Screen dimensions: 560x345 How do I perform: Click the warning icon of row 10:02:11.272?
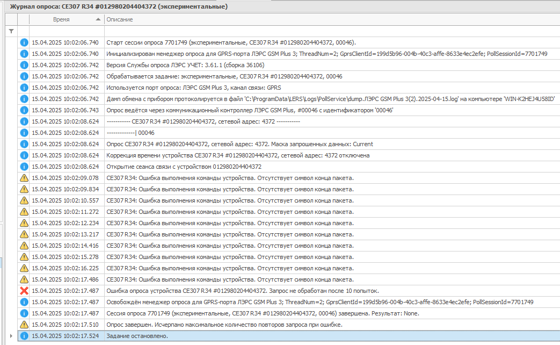pos(24,212)
